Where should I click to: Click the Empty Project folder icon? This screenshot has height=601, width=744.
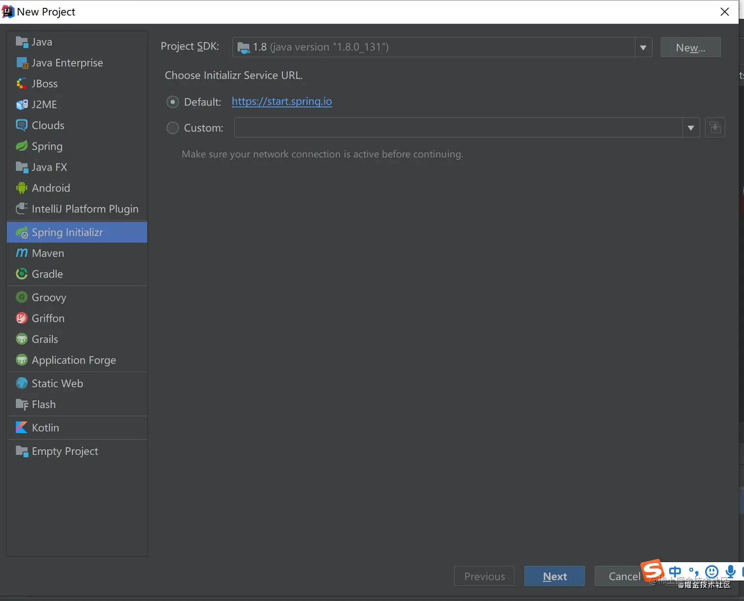click(22, 451)
